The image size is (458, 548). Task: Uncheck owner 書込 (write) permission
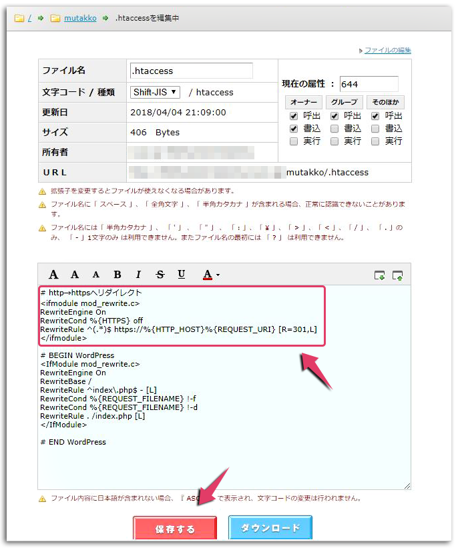(294, 128)
